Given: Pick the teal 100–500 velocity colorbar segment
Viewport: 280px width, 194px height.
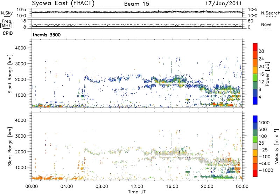Looking at the screenshot, I should [255, 133].
